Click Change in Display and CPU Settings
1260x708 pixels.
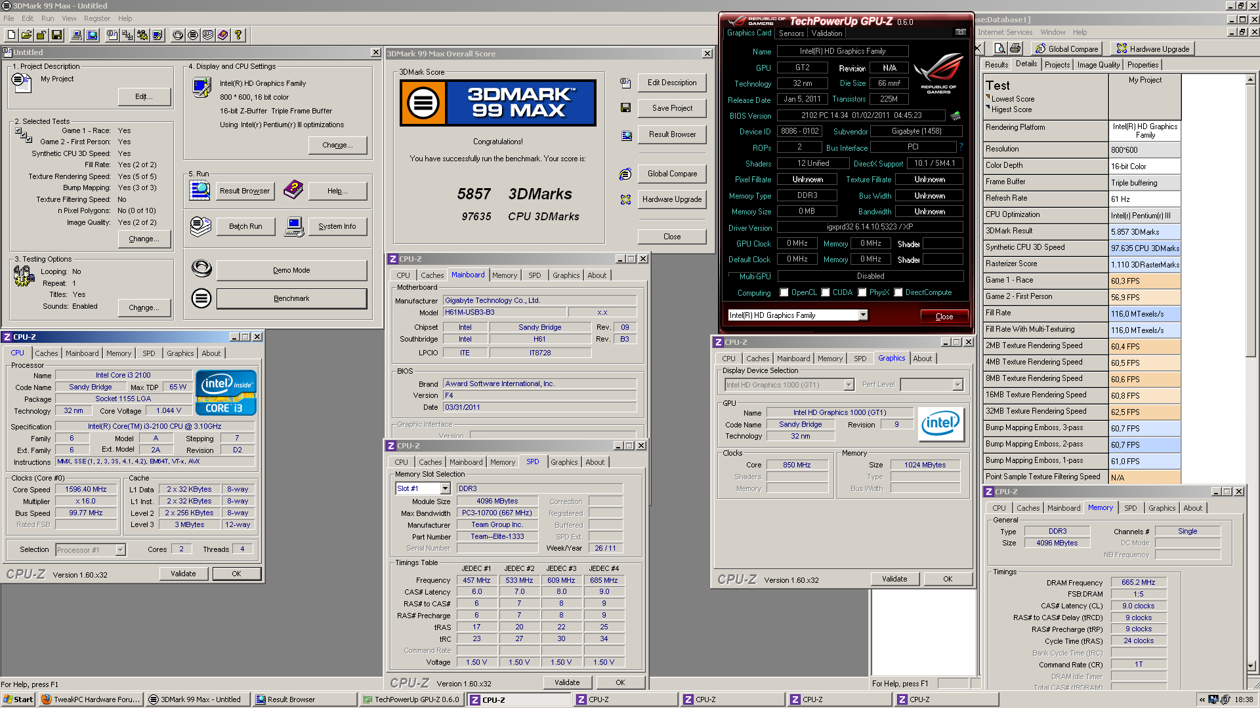pos(337,145)
